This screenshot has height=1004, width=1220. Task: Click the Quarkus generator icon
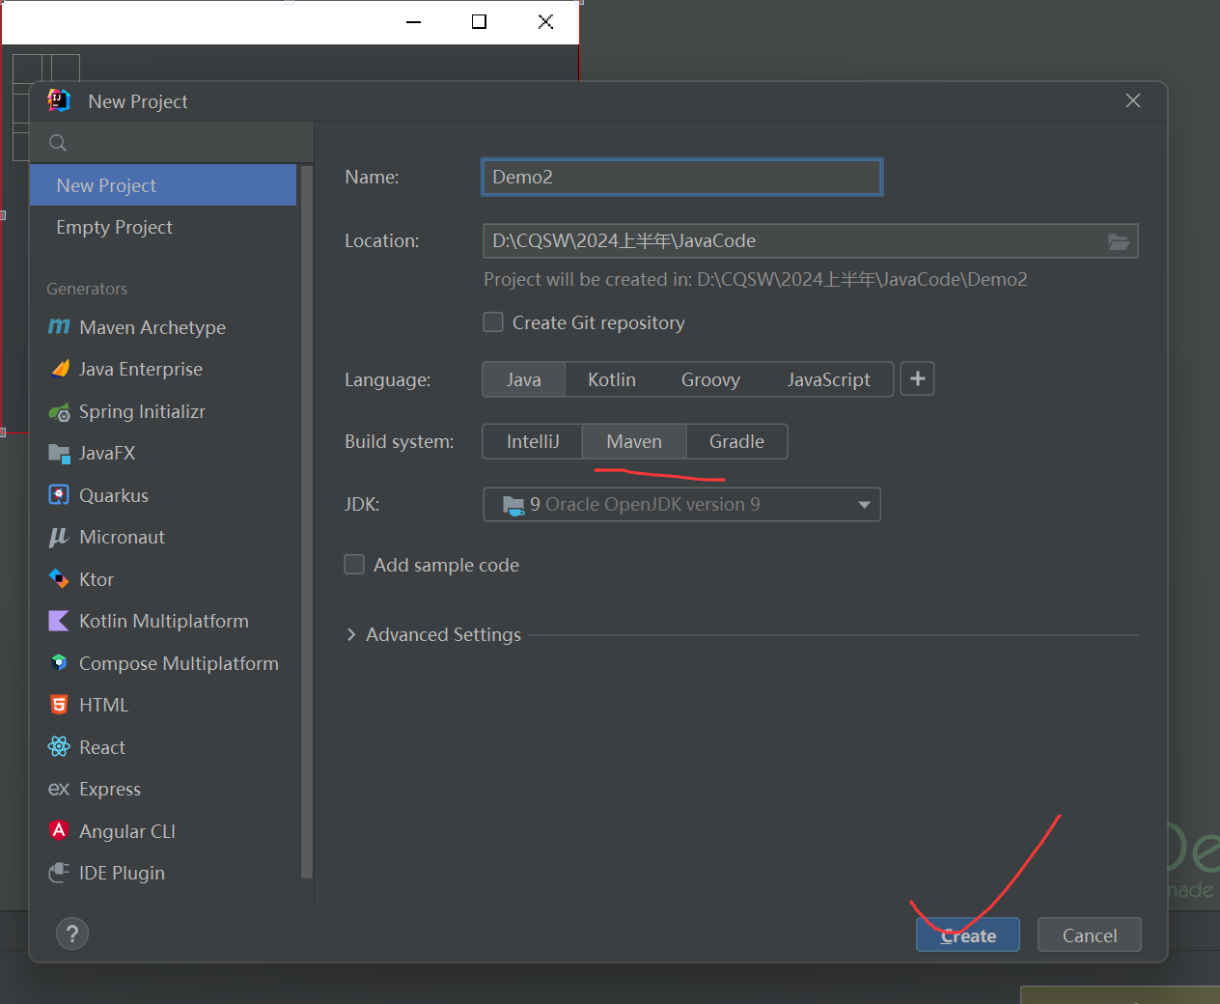tap(59, 495)
